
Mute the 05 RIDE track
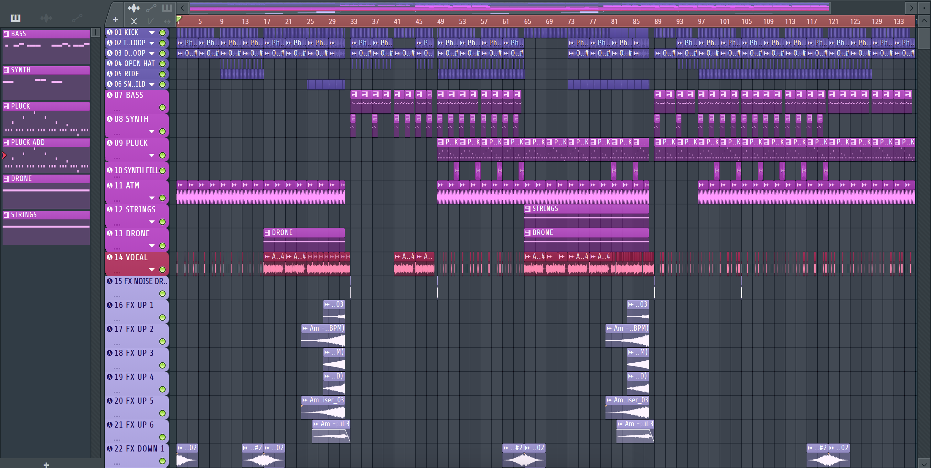[163, 74]
